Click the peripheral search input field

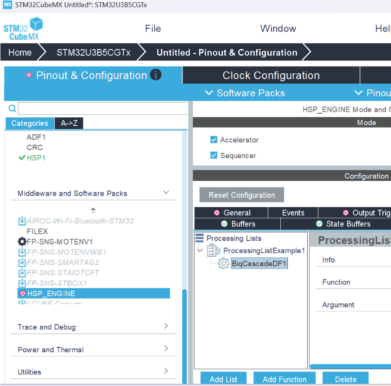tap(103, 108)
